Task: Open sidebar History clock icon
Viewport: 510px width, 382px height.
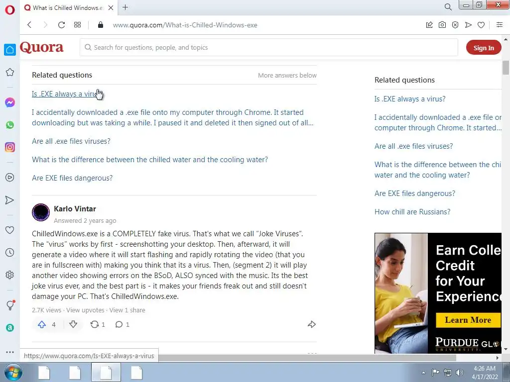Action: pos(10,252)
